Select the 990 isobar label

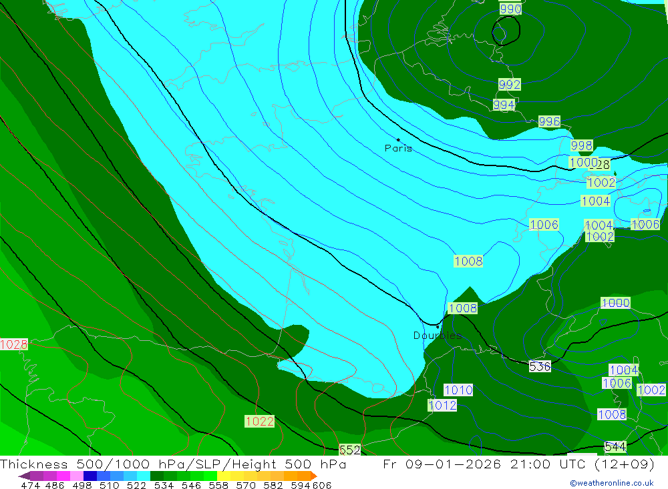click(x=510, y=9)
